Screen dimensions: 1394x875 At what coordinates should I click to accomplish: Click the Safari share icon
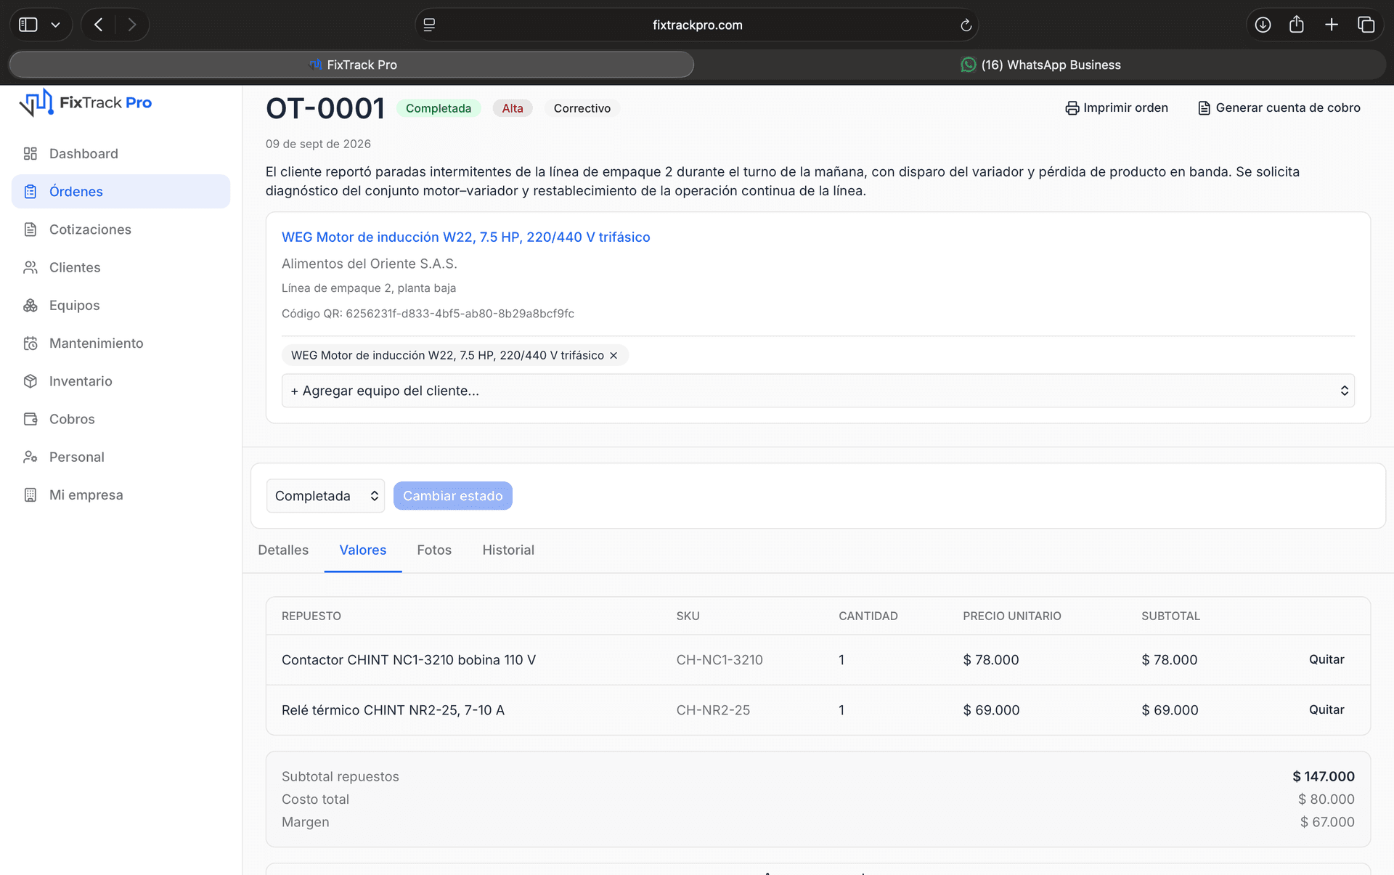[1297, 25]
